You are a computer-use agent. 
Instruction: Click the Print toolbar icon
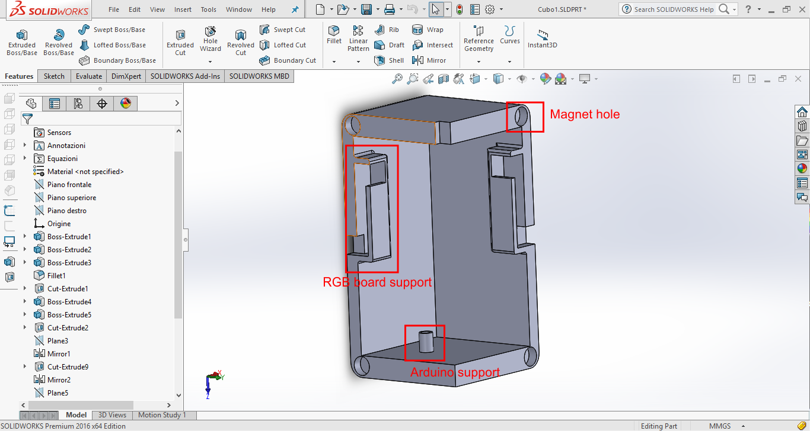[x=390, y=9]
